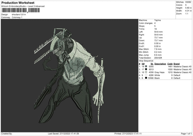193x136 pixels.
Task: Click the Wilcom EmbroideryStudio Level 3 Advanced text
Action: (x=23, y=6)
